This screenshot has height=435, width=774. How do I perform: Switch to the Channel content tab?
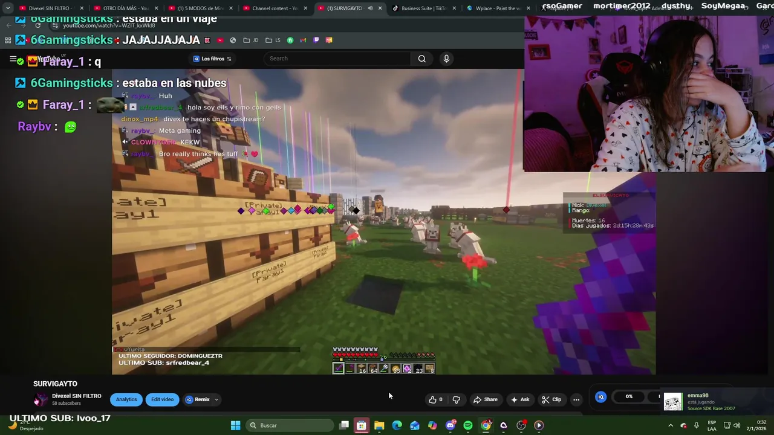274,8
